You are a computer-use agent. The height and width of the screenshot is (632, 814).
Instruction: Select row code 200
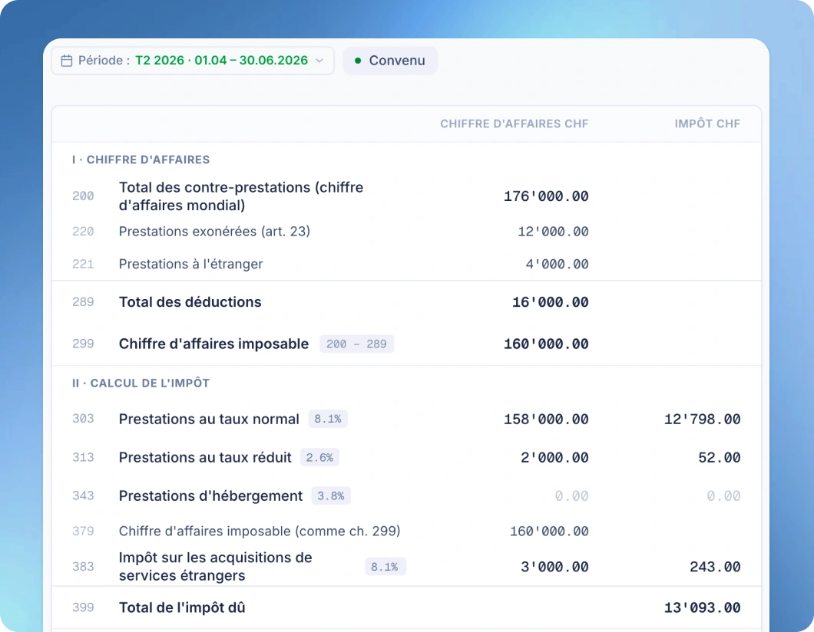[x=83, y=196]
